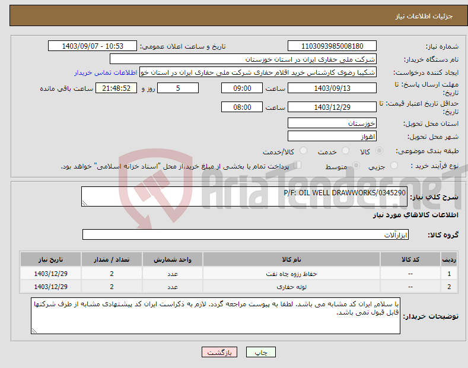This screenshot has width=468, height=368.
Task: Open the اطلاعات تماس خریدار link
Action: [106, 72]
